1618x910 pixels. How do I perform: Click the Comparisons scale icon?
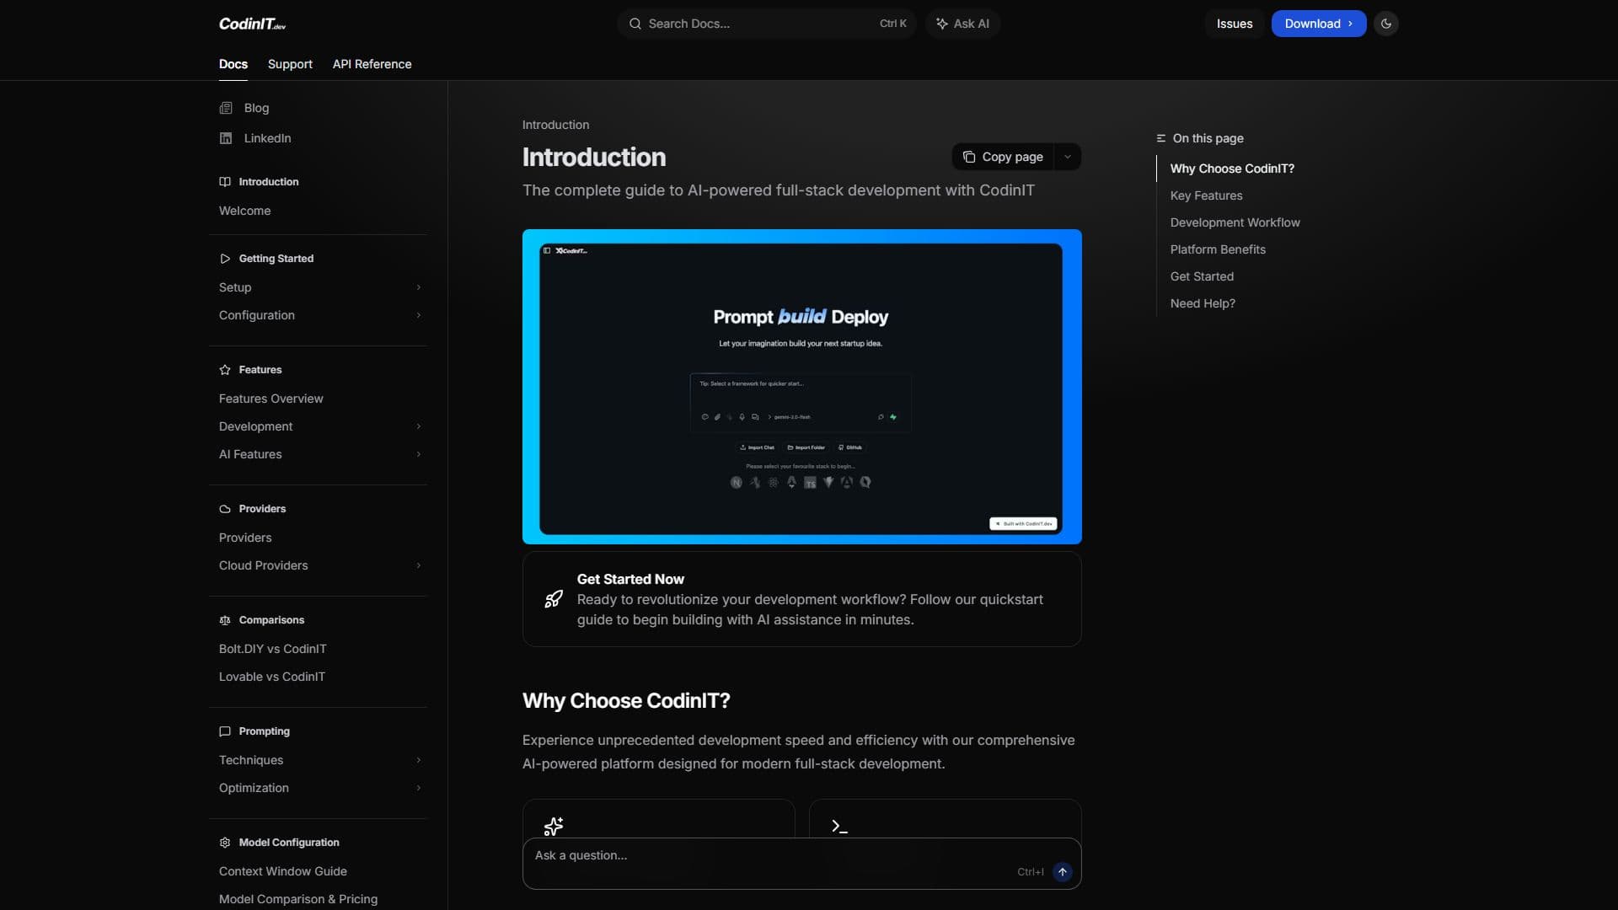tap(225, 620)
